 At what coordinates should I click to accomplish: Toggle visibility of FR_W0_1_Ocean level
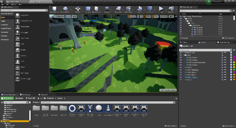[181, 65]
